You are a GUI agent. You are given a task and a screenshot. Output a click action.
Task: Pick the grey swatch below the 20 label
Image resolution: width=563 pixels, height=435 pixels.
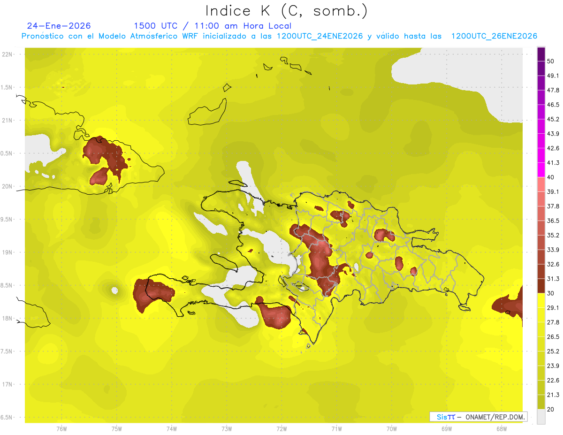pyautogui.click(x=541, y=417)
